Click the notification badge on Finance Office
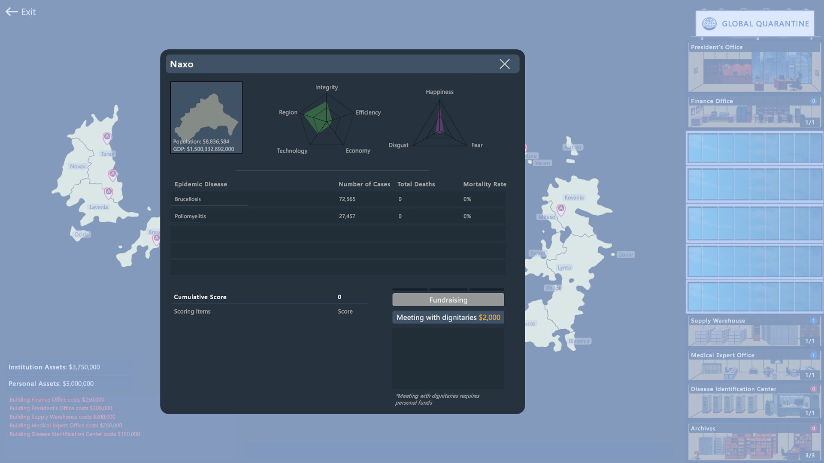The width and height of the screenshot is (824, 463). click(x=813, y=101)
